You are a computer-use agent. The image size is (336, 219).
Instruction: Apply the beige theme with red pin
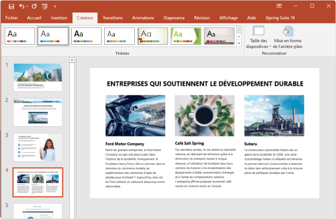click(153, 36)
